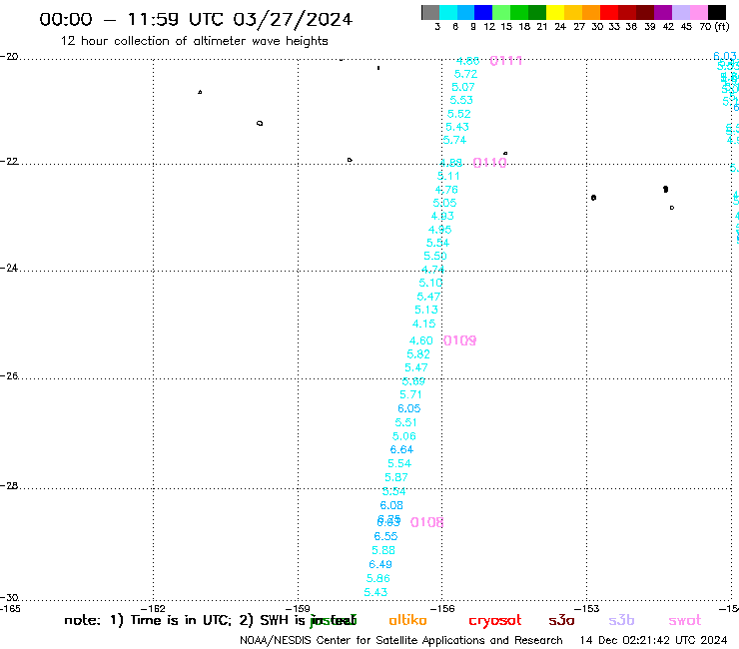The height and width of the screenshot is (649, 739).
Task: Select the 5.53 wave height value
Action: (x=461, y=100)
